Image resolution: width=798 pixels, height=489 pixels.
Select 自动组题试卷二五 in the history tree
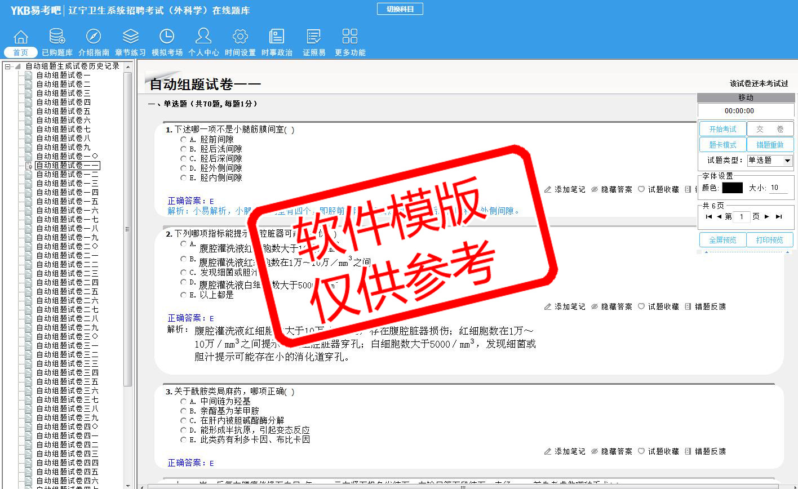coord(67,292)
